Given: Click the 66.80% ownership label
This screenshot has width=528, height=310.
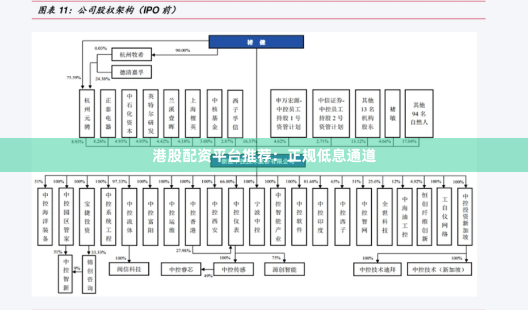Looking at the screenshot, I should (227, 181).
